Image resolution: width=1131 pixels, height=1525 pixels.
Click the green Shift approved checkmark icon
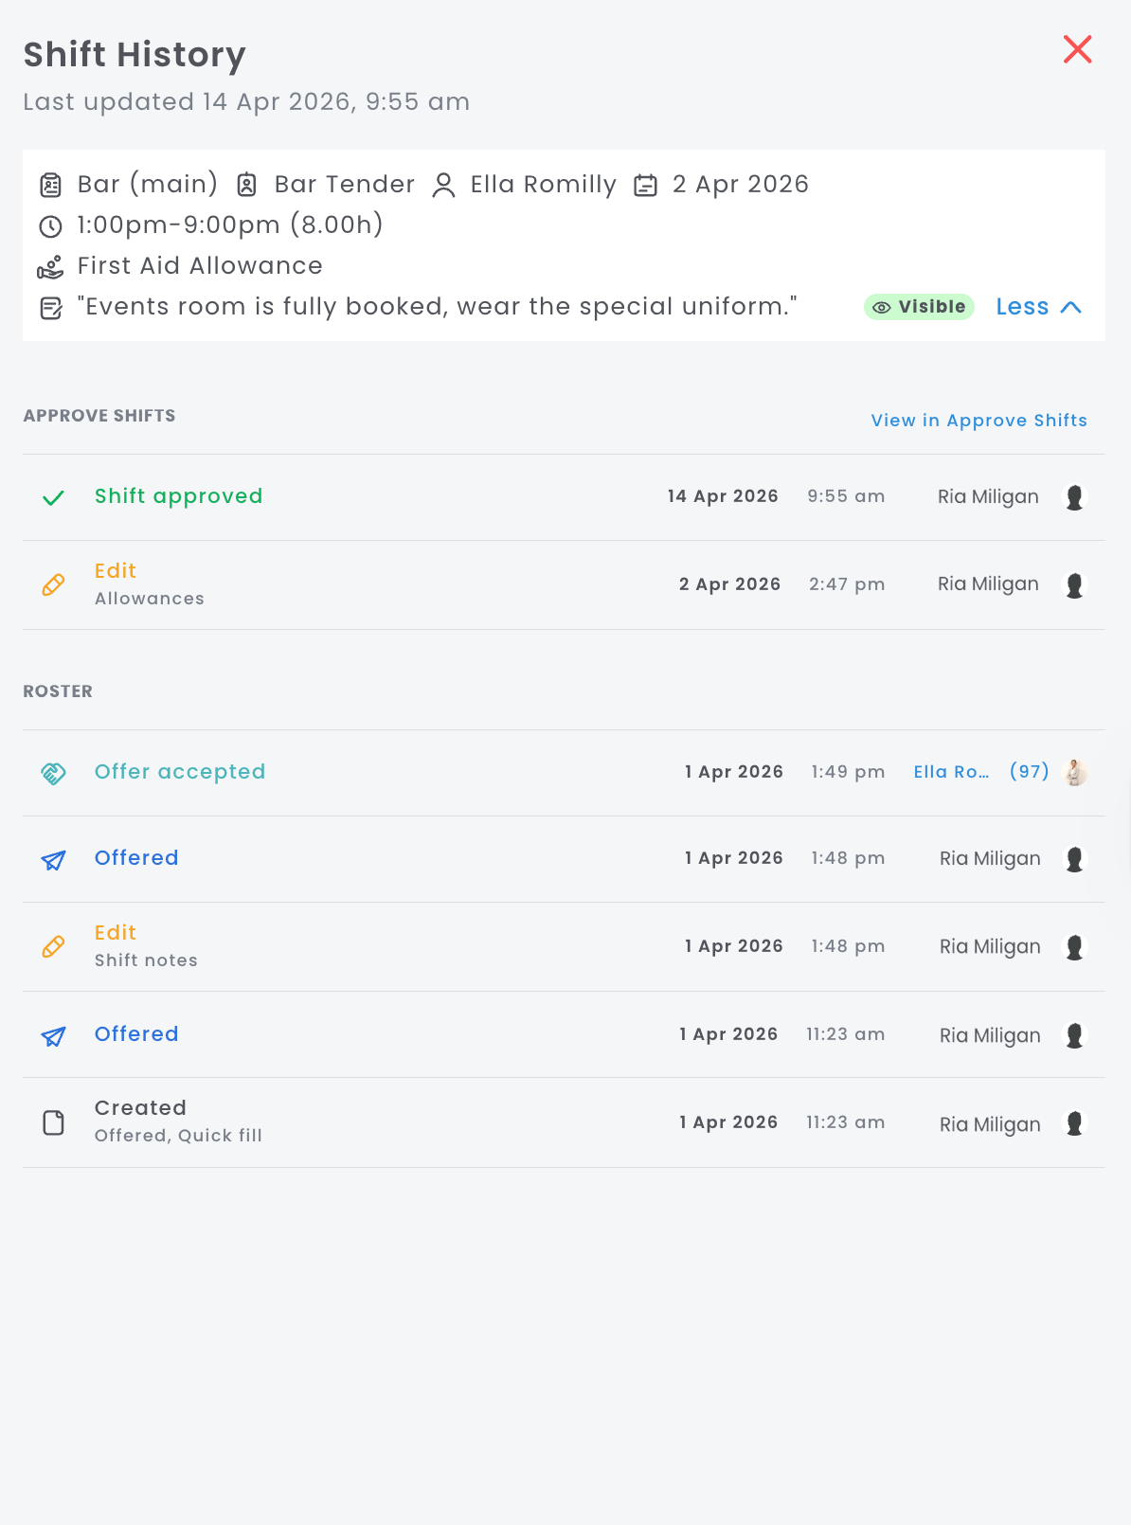point(53,497)
